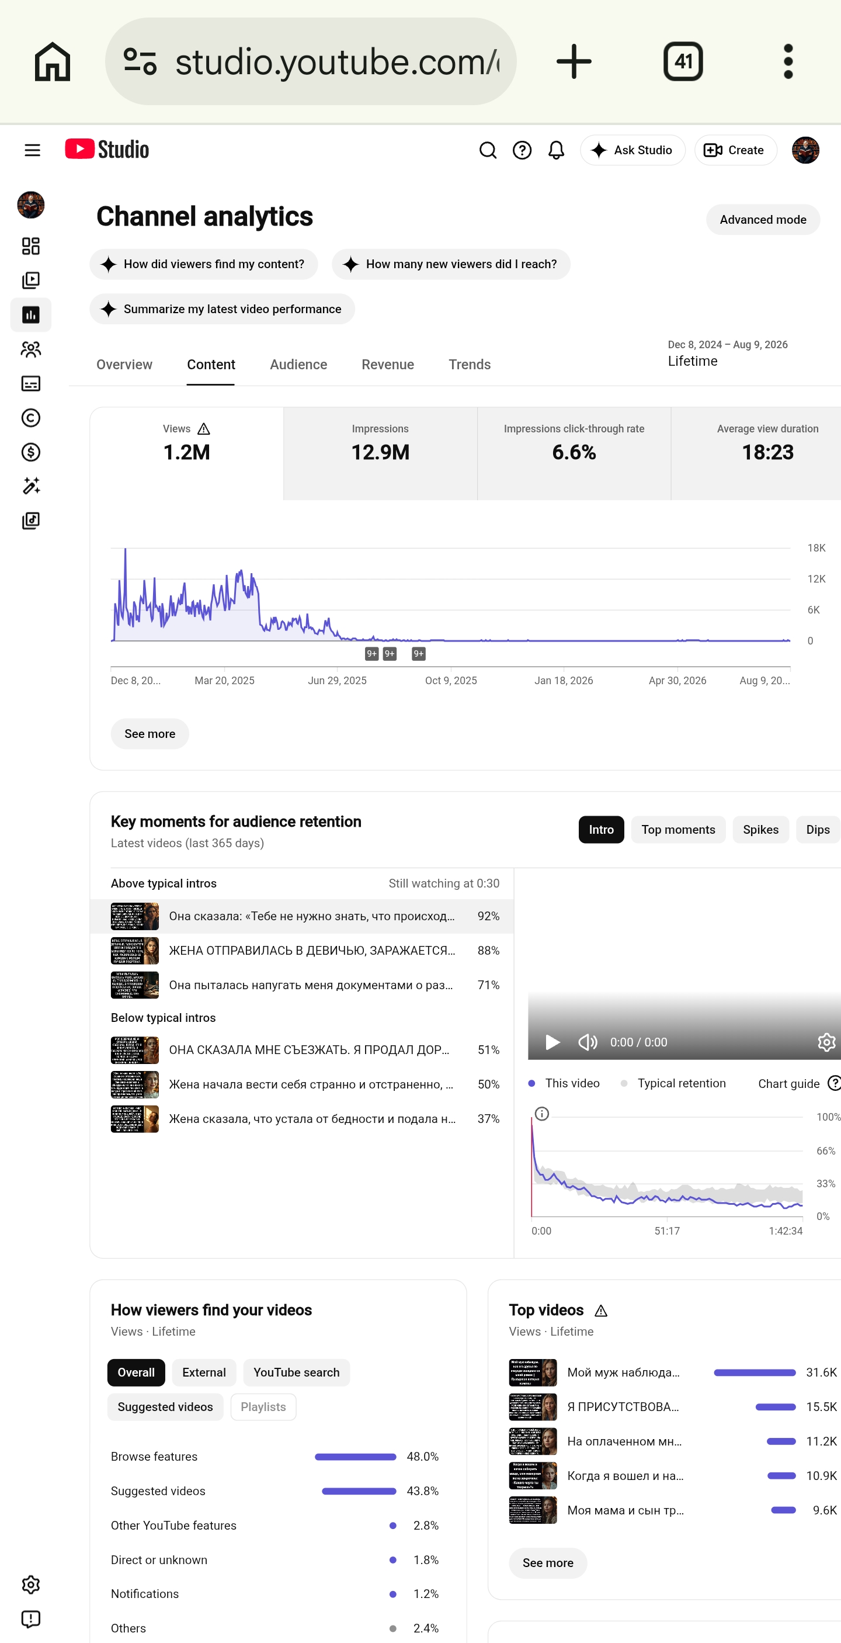Open the Lifetime date range picker

pyautogui.click(x=728, y=354)
